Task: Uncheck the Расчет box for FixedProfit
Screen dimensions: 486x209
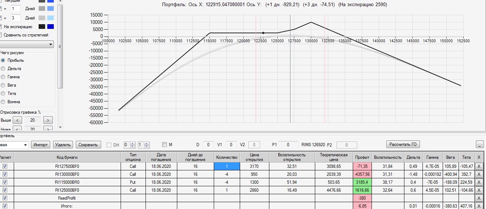Action: (5, 198)
